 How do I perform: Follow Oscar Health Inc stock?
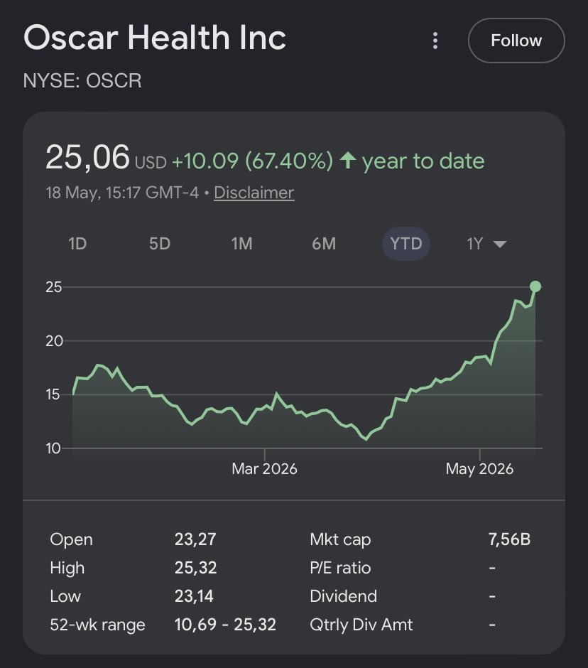tap(516, 41)
